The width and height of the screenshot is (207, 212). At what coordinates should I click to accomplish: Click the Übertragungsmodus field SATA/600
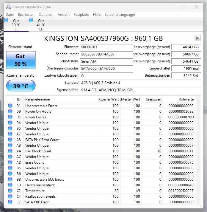pos(106,68)
